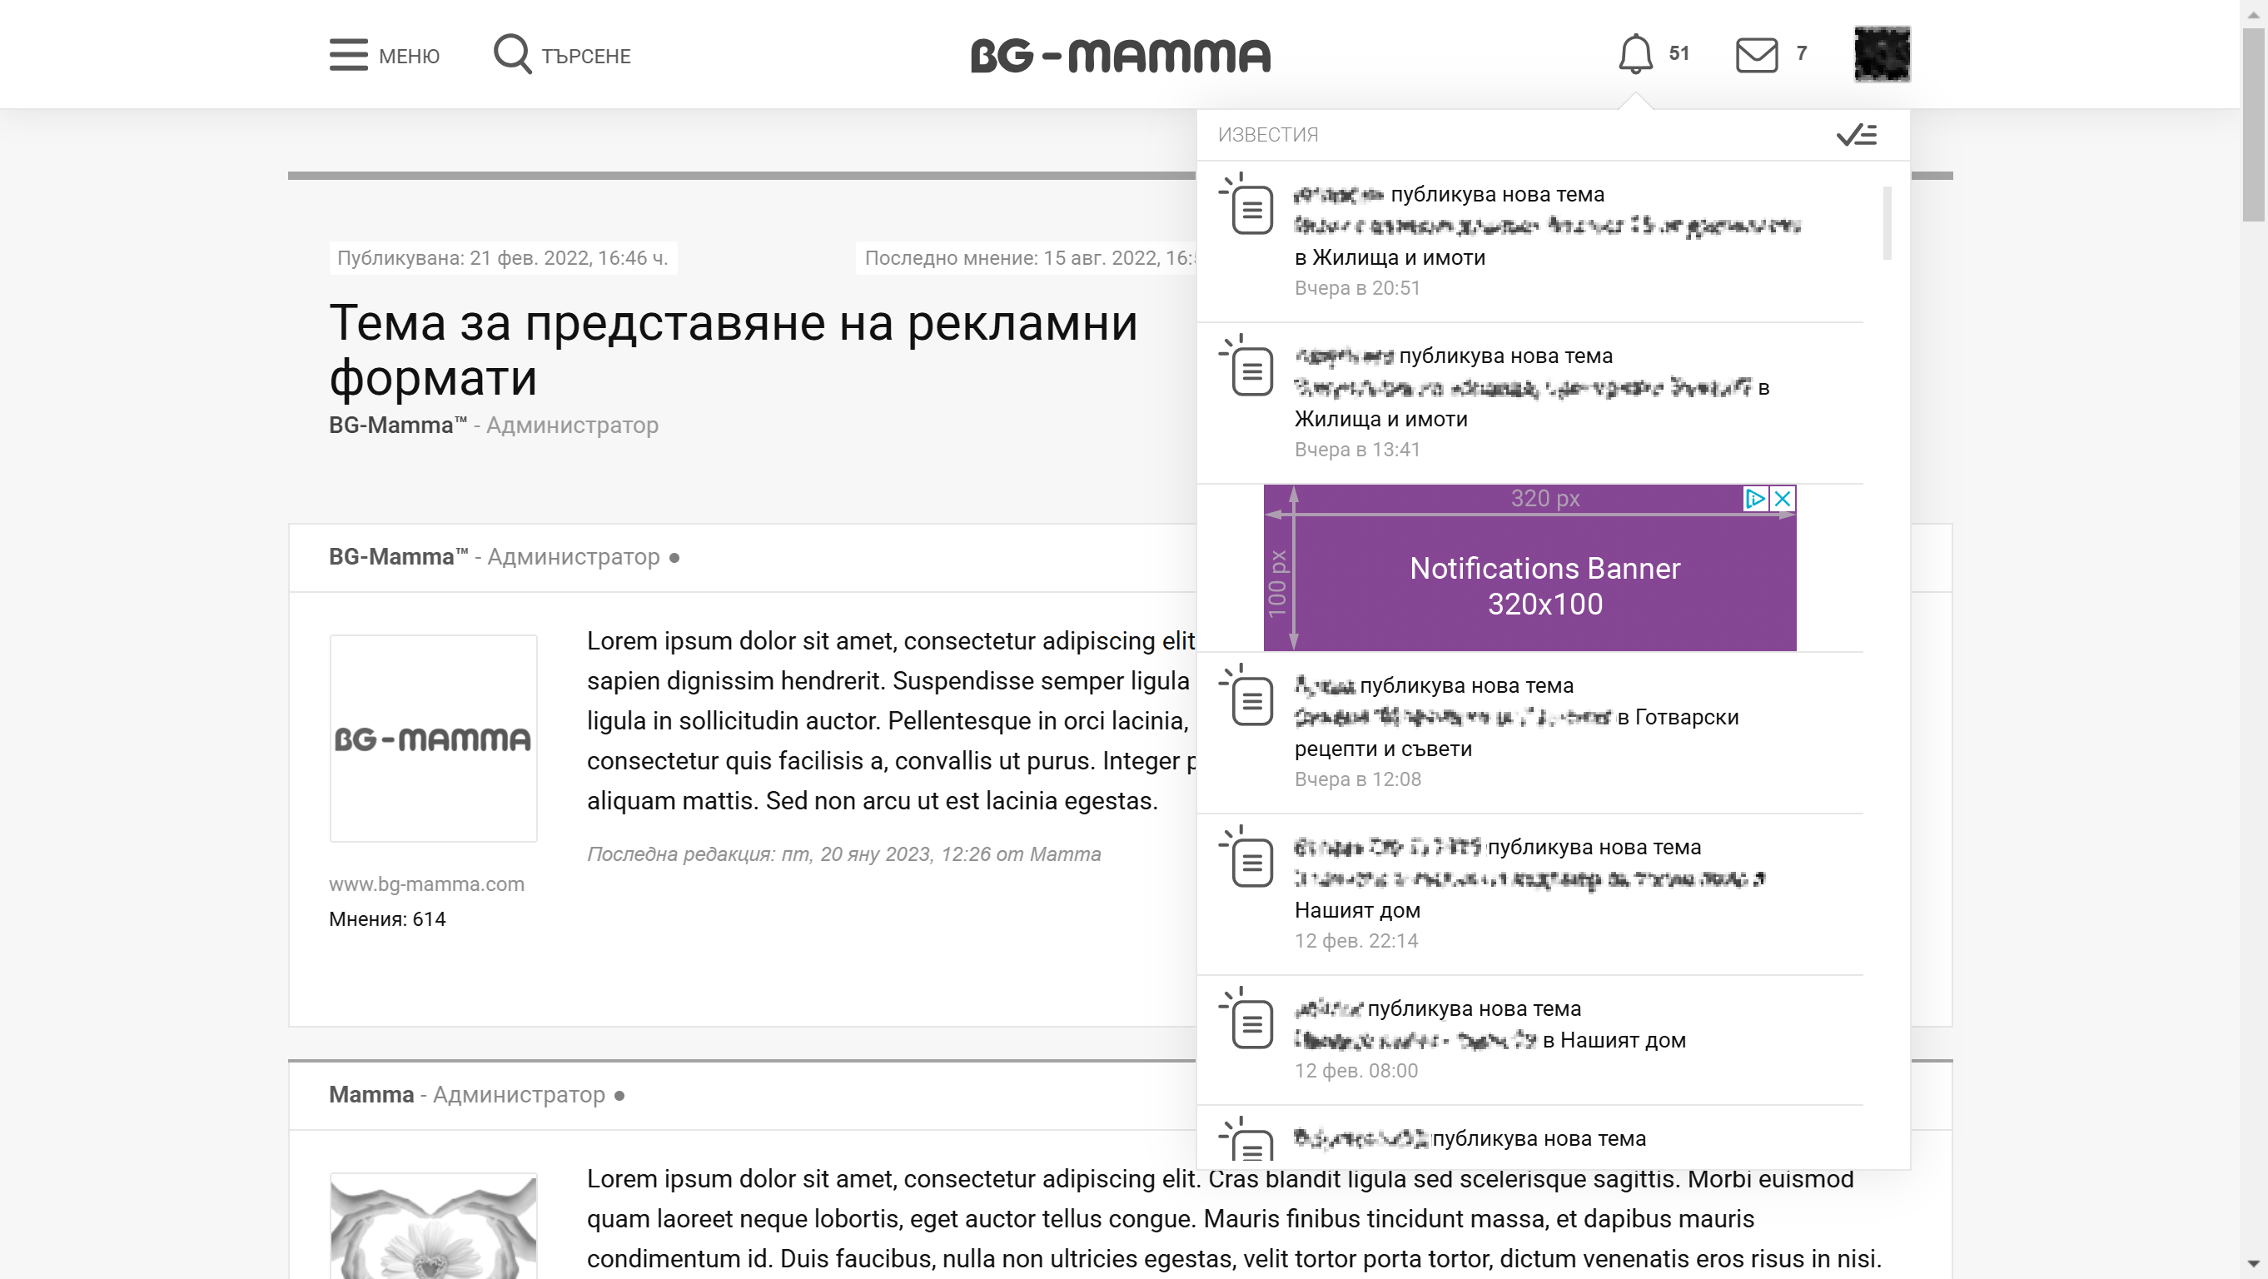This screenshot has width=2268, height=1279.
Task: Open notification from Вчера в 20:51
Action: click(x=1530, y=241)
